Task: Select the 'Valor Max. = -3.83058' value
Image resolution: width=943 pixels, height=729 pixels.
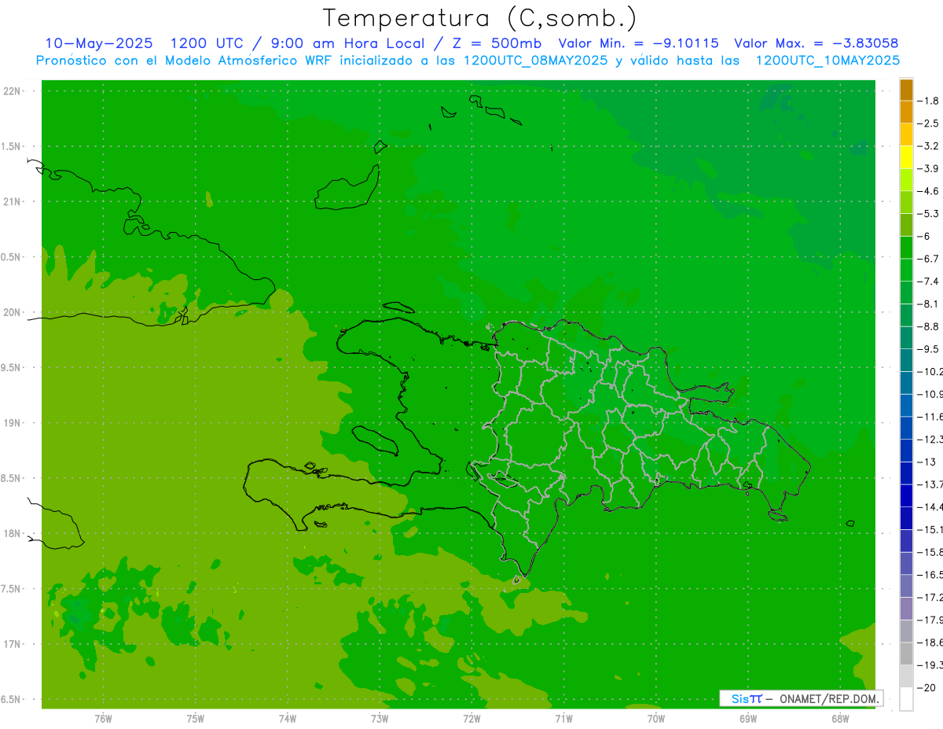Action: pos(816,43)
